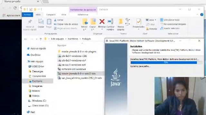Open the Nuevo elemento dropdown icon
Screen dimensions: 206x115
[128, 20]
